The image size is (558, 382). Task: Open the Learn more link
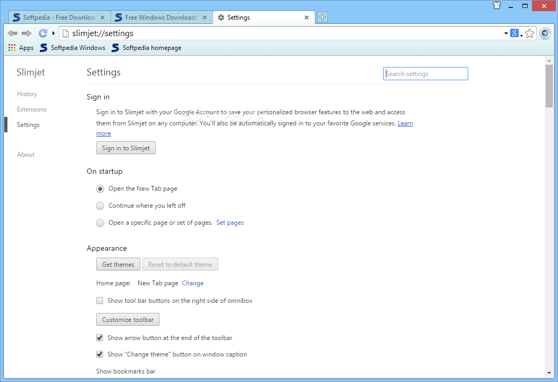(x=405, y=123)
